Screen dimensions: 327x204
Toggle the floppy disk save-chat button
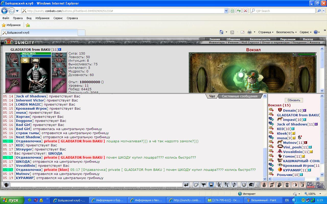[x=211, y=185]
